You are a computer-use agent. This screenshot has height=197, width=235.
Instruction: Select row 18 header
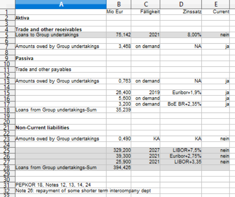coord(8,110)
